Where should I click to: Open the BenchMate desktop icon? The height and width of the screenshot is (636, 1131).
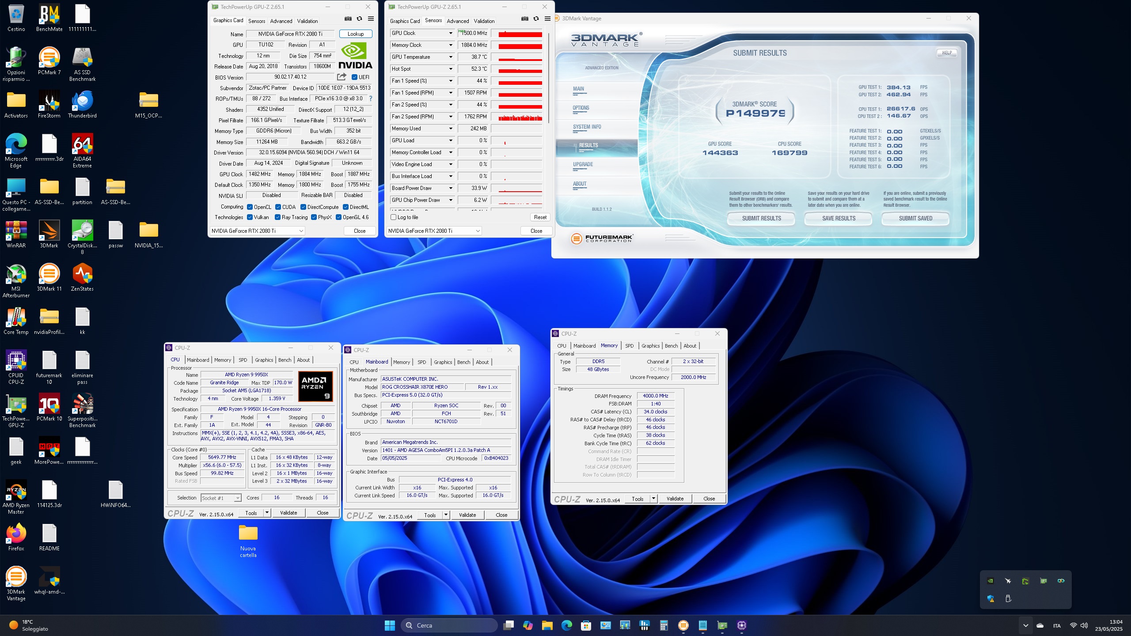(49, 18)
